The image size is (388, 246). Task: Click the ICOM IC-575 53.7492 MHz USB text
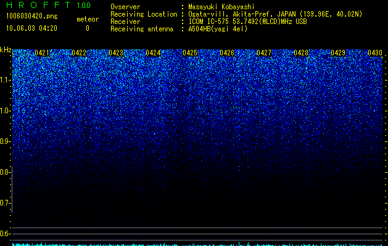coord(247,22)
